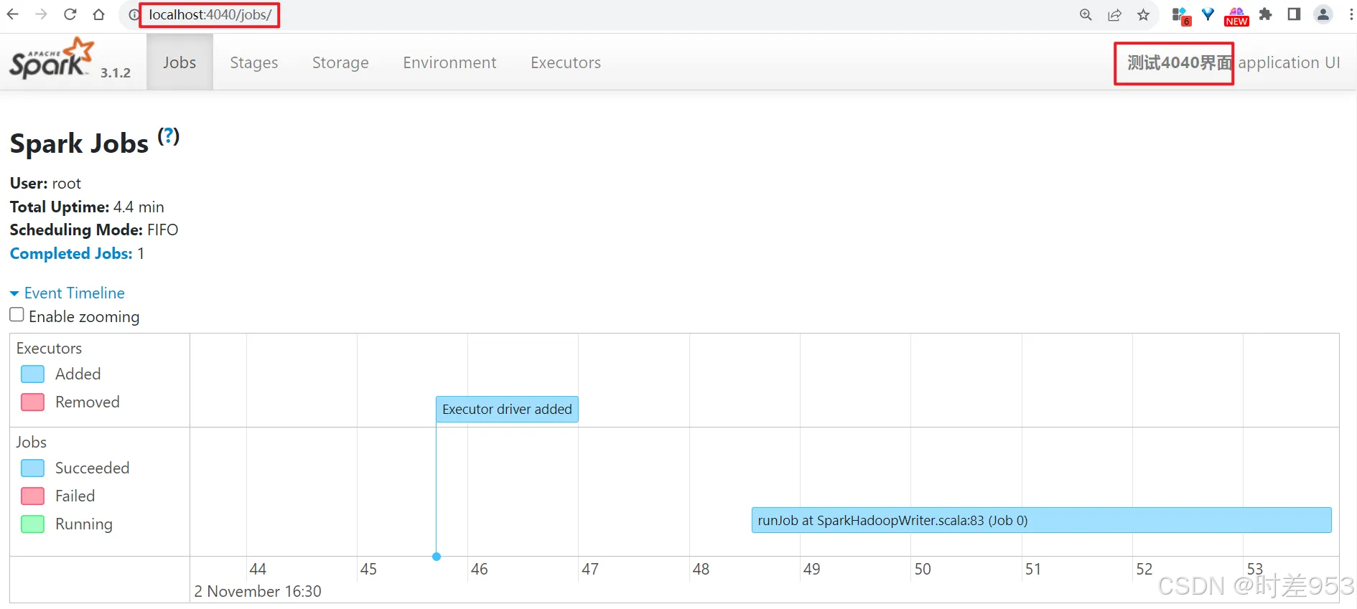Image resolution: width=1357 pixels, height=609 pixels.
Task: Click the address bar URL localhost:4040/jobs/
Action: [210, 15]
